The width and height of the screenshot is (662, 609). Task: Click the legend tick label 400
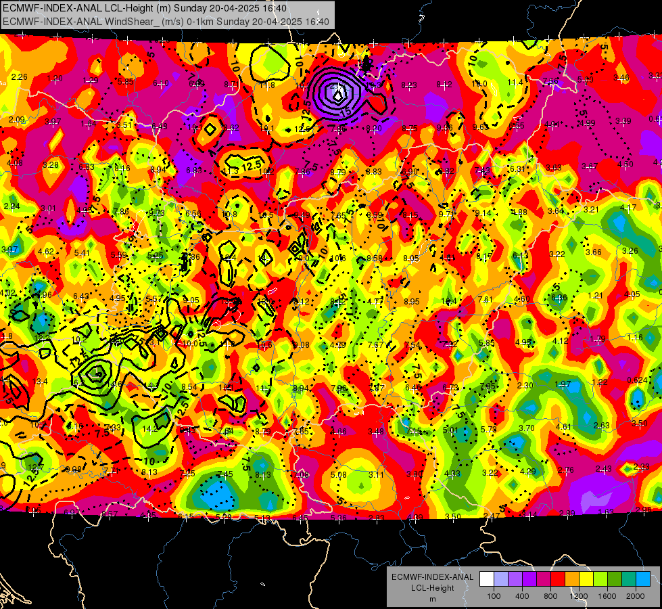coord(522,596)
